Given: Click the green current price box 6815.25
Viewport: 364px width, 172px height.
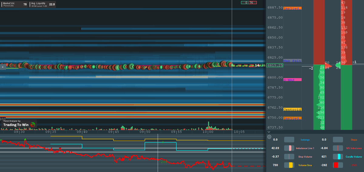Looking at the screenshot, I should pos(275,65).
